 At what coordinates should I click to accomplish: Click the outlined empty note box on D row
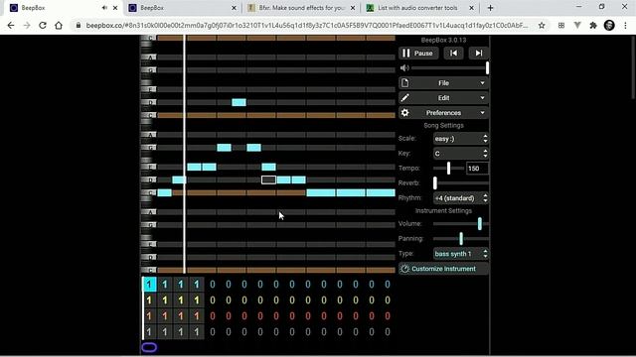tap(268, 179)
